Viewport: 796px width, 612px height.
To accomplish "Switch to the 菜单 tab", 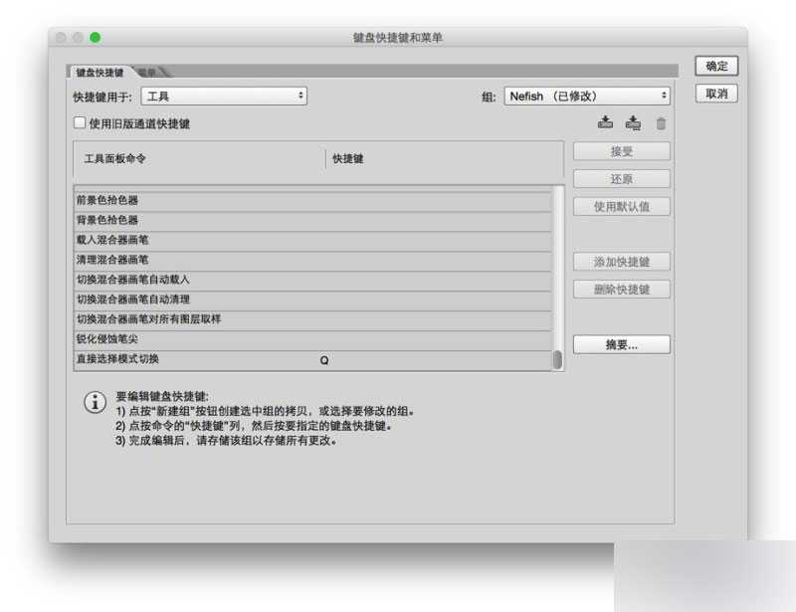I will [145, 71].
